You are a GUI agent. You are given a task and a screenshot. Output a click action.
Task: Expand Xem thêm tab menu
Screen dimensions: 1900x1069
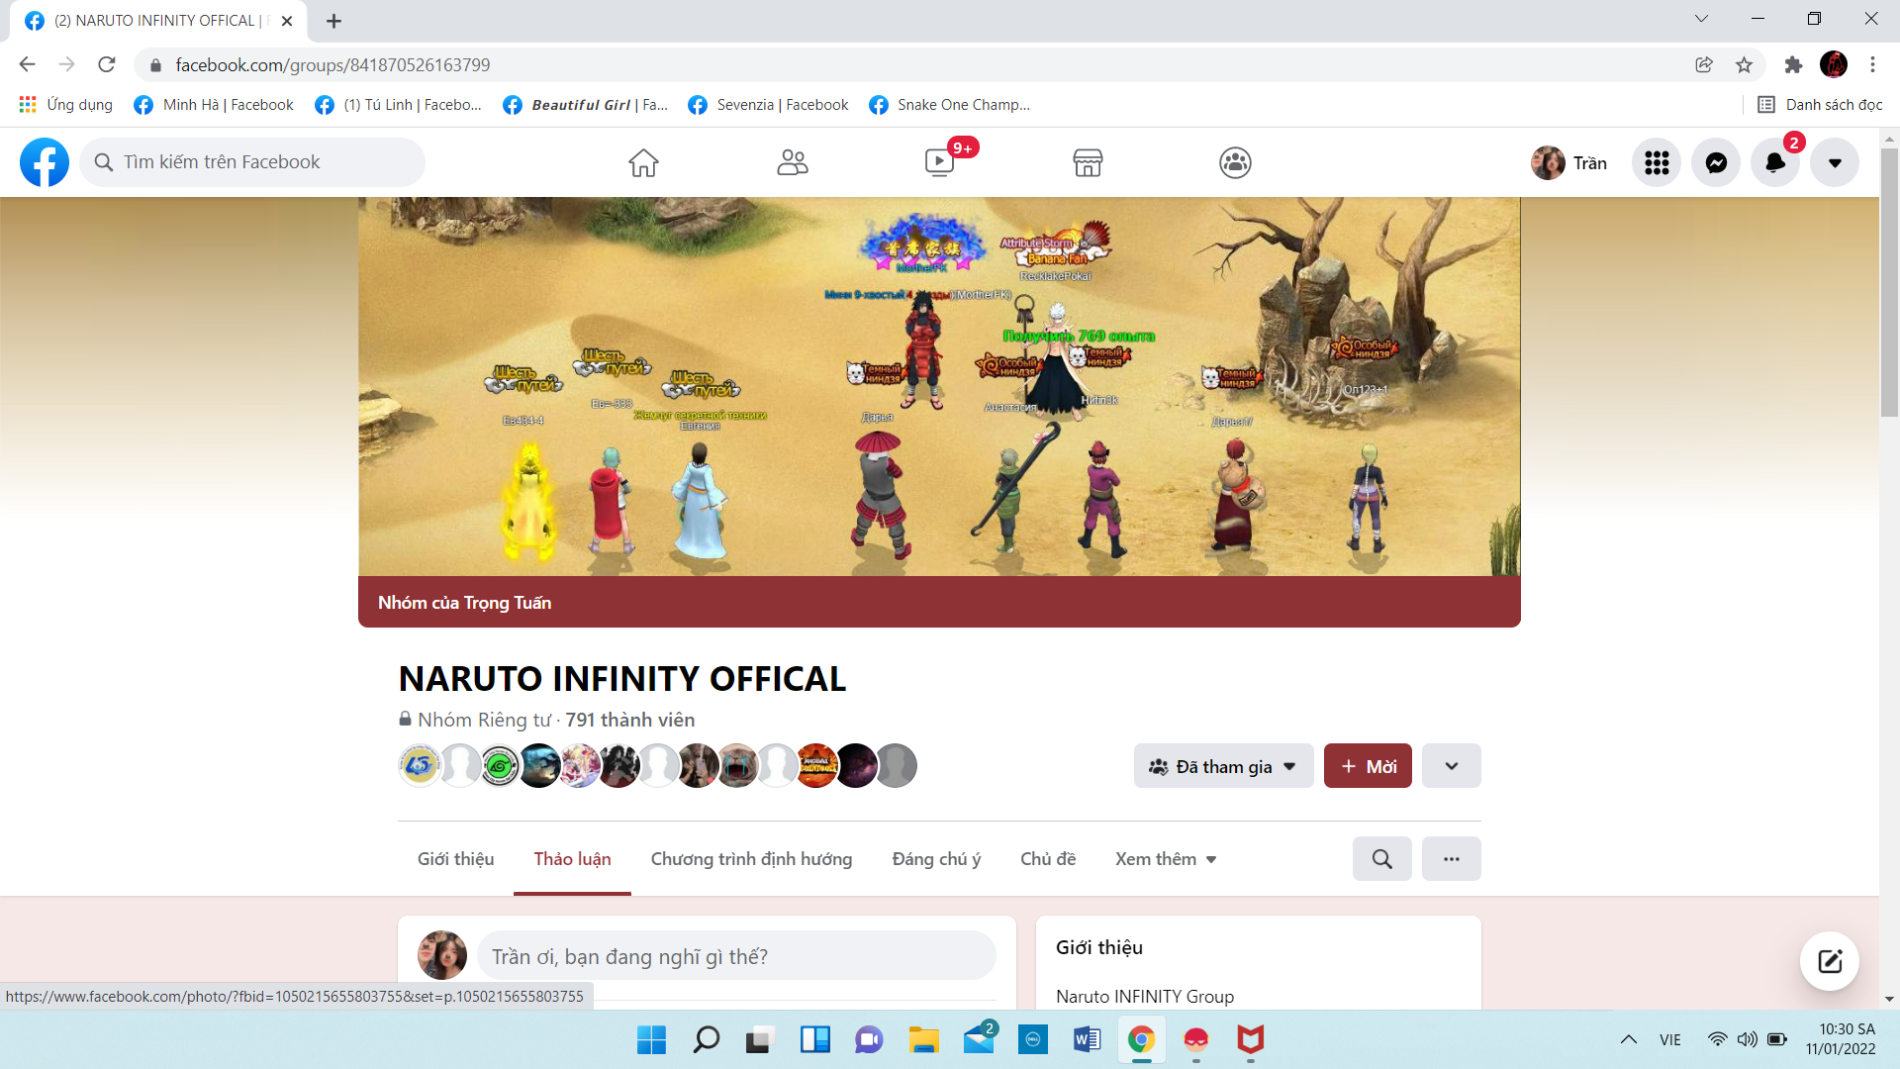click(1166, 859)
